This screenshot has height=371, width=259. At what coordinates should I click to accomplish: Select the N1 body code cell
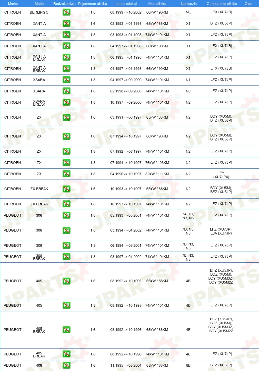(x=188, y=80)
